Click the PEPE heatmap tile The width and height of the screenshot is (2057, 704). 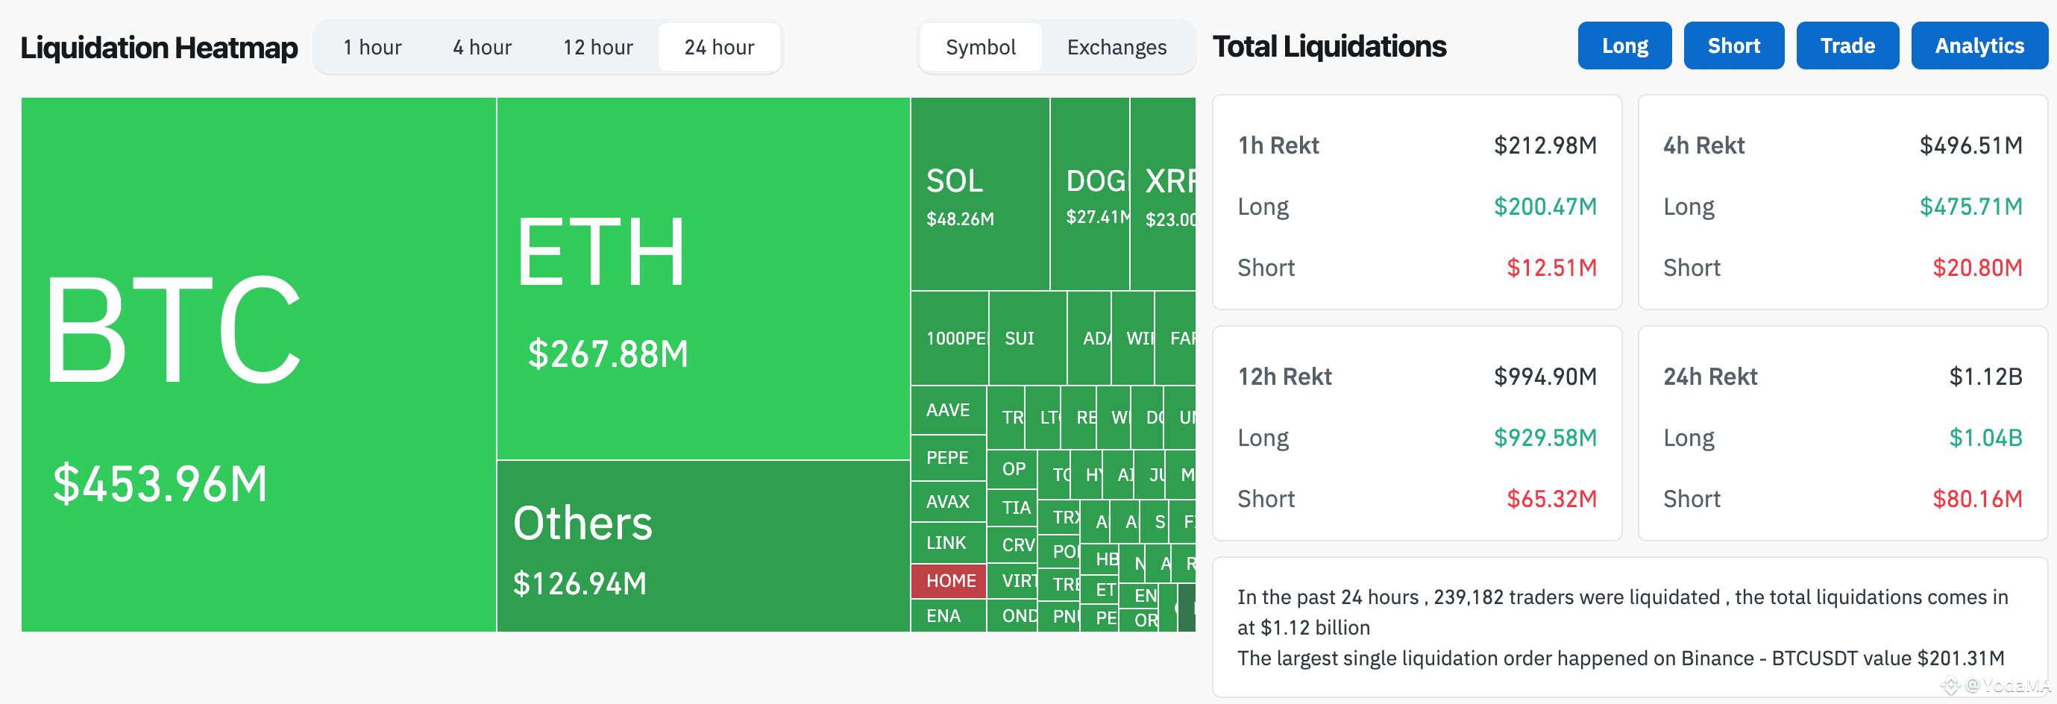point(949,458)
